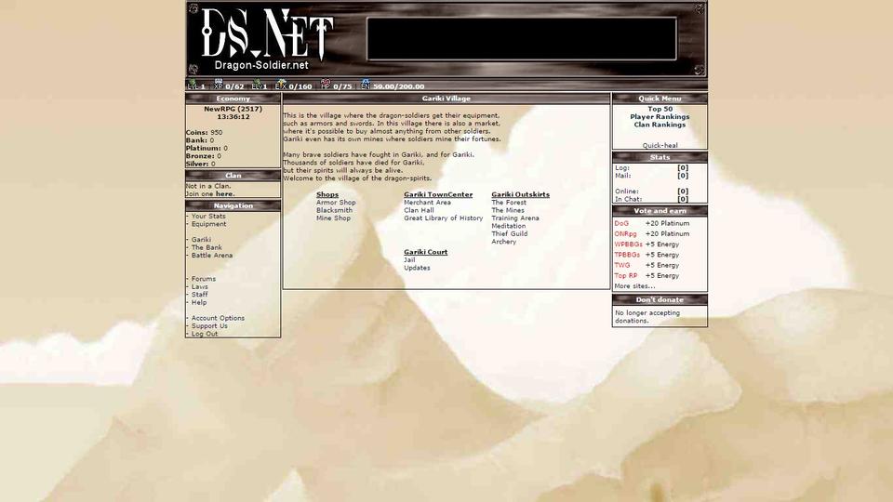The image size is (893, 502).
Task: Open the Armor Shop
Action: click(x=336, y=203)
